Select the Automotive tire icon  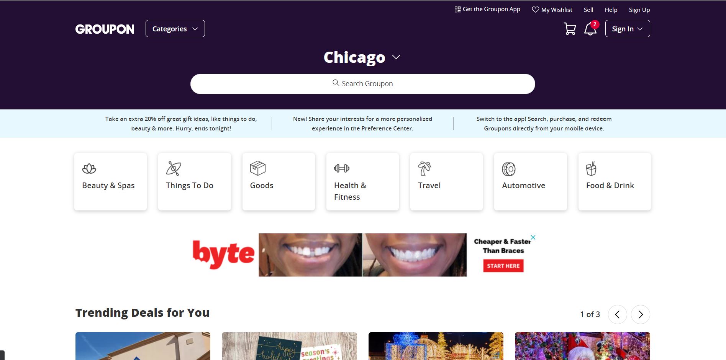[x=509, y=169]
